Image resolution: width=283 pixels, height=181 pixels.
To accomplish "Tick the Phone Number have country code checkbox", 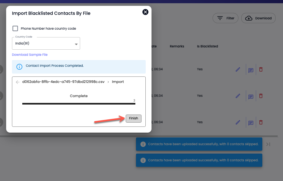I will pos(15,28).
